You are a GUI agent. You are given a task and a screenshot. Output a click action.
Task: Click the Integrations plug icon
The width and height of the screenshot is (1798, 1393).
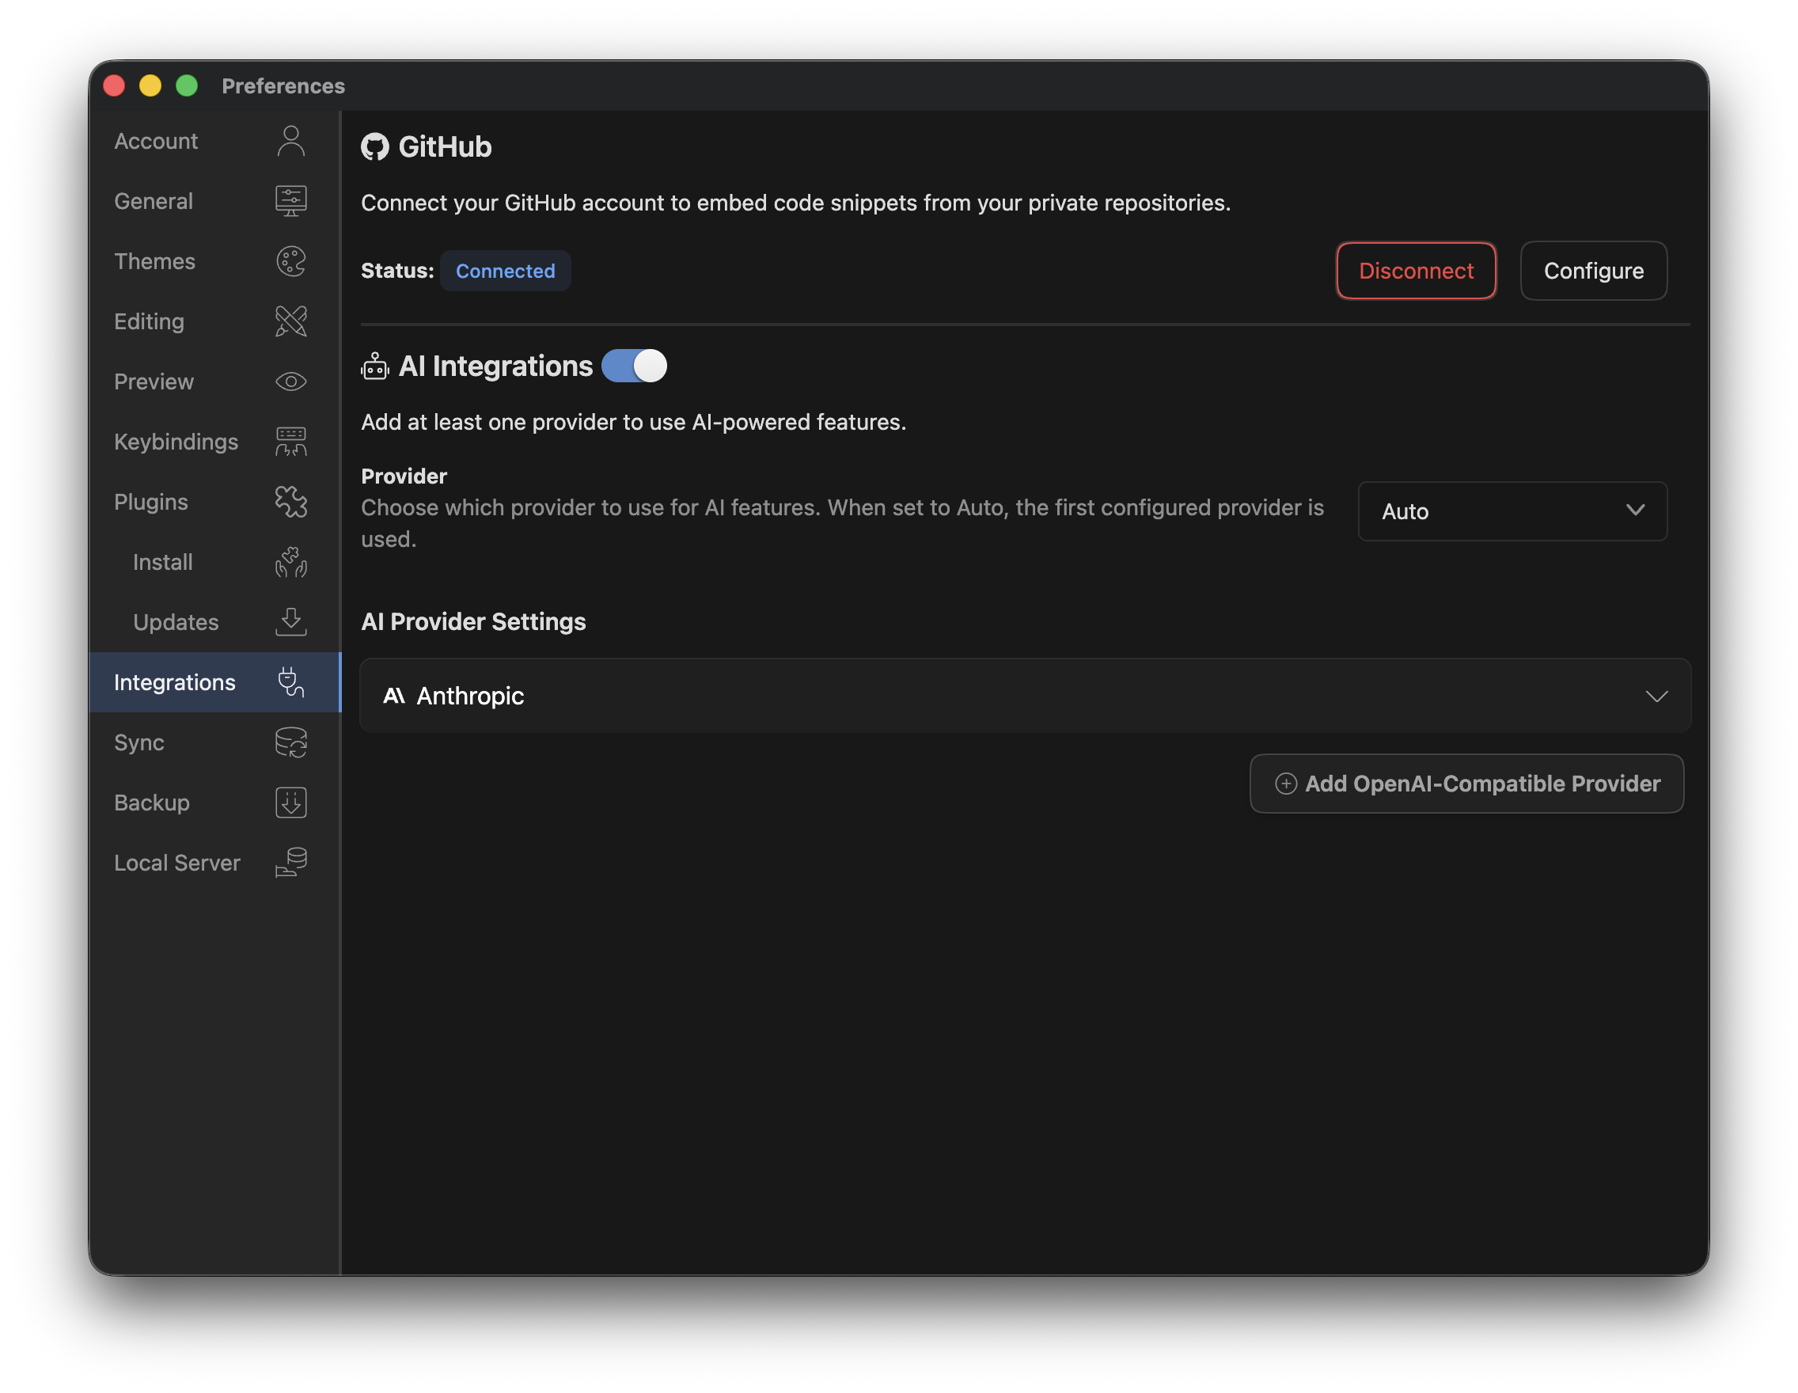point(290,681)
